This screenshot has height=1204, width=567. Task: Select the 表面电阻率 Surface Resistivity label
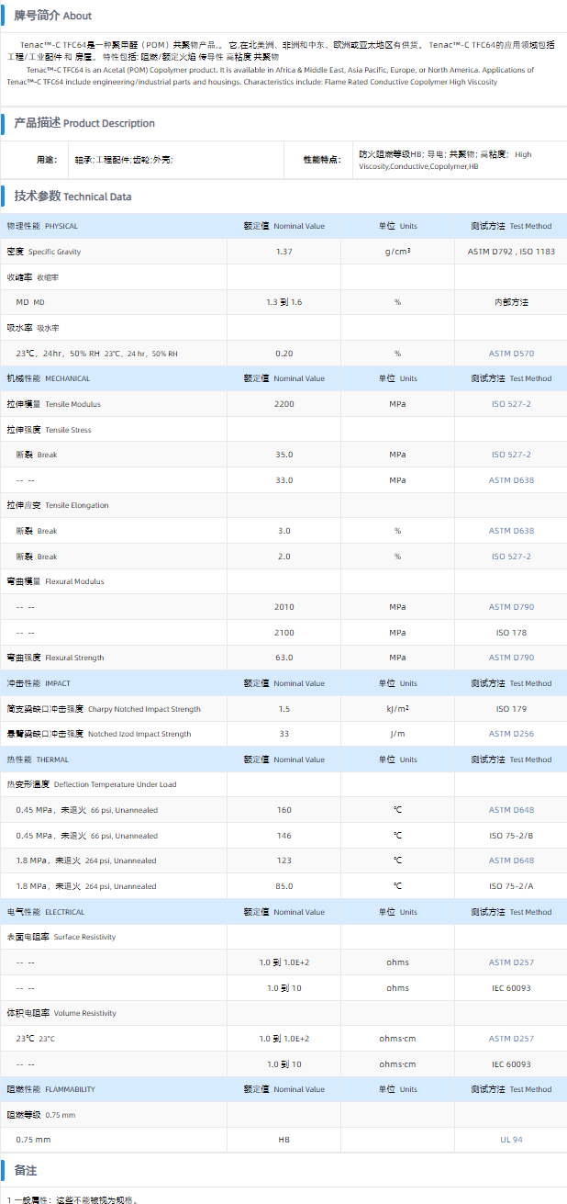click(61, 937)
